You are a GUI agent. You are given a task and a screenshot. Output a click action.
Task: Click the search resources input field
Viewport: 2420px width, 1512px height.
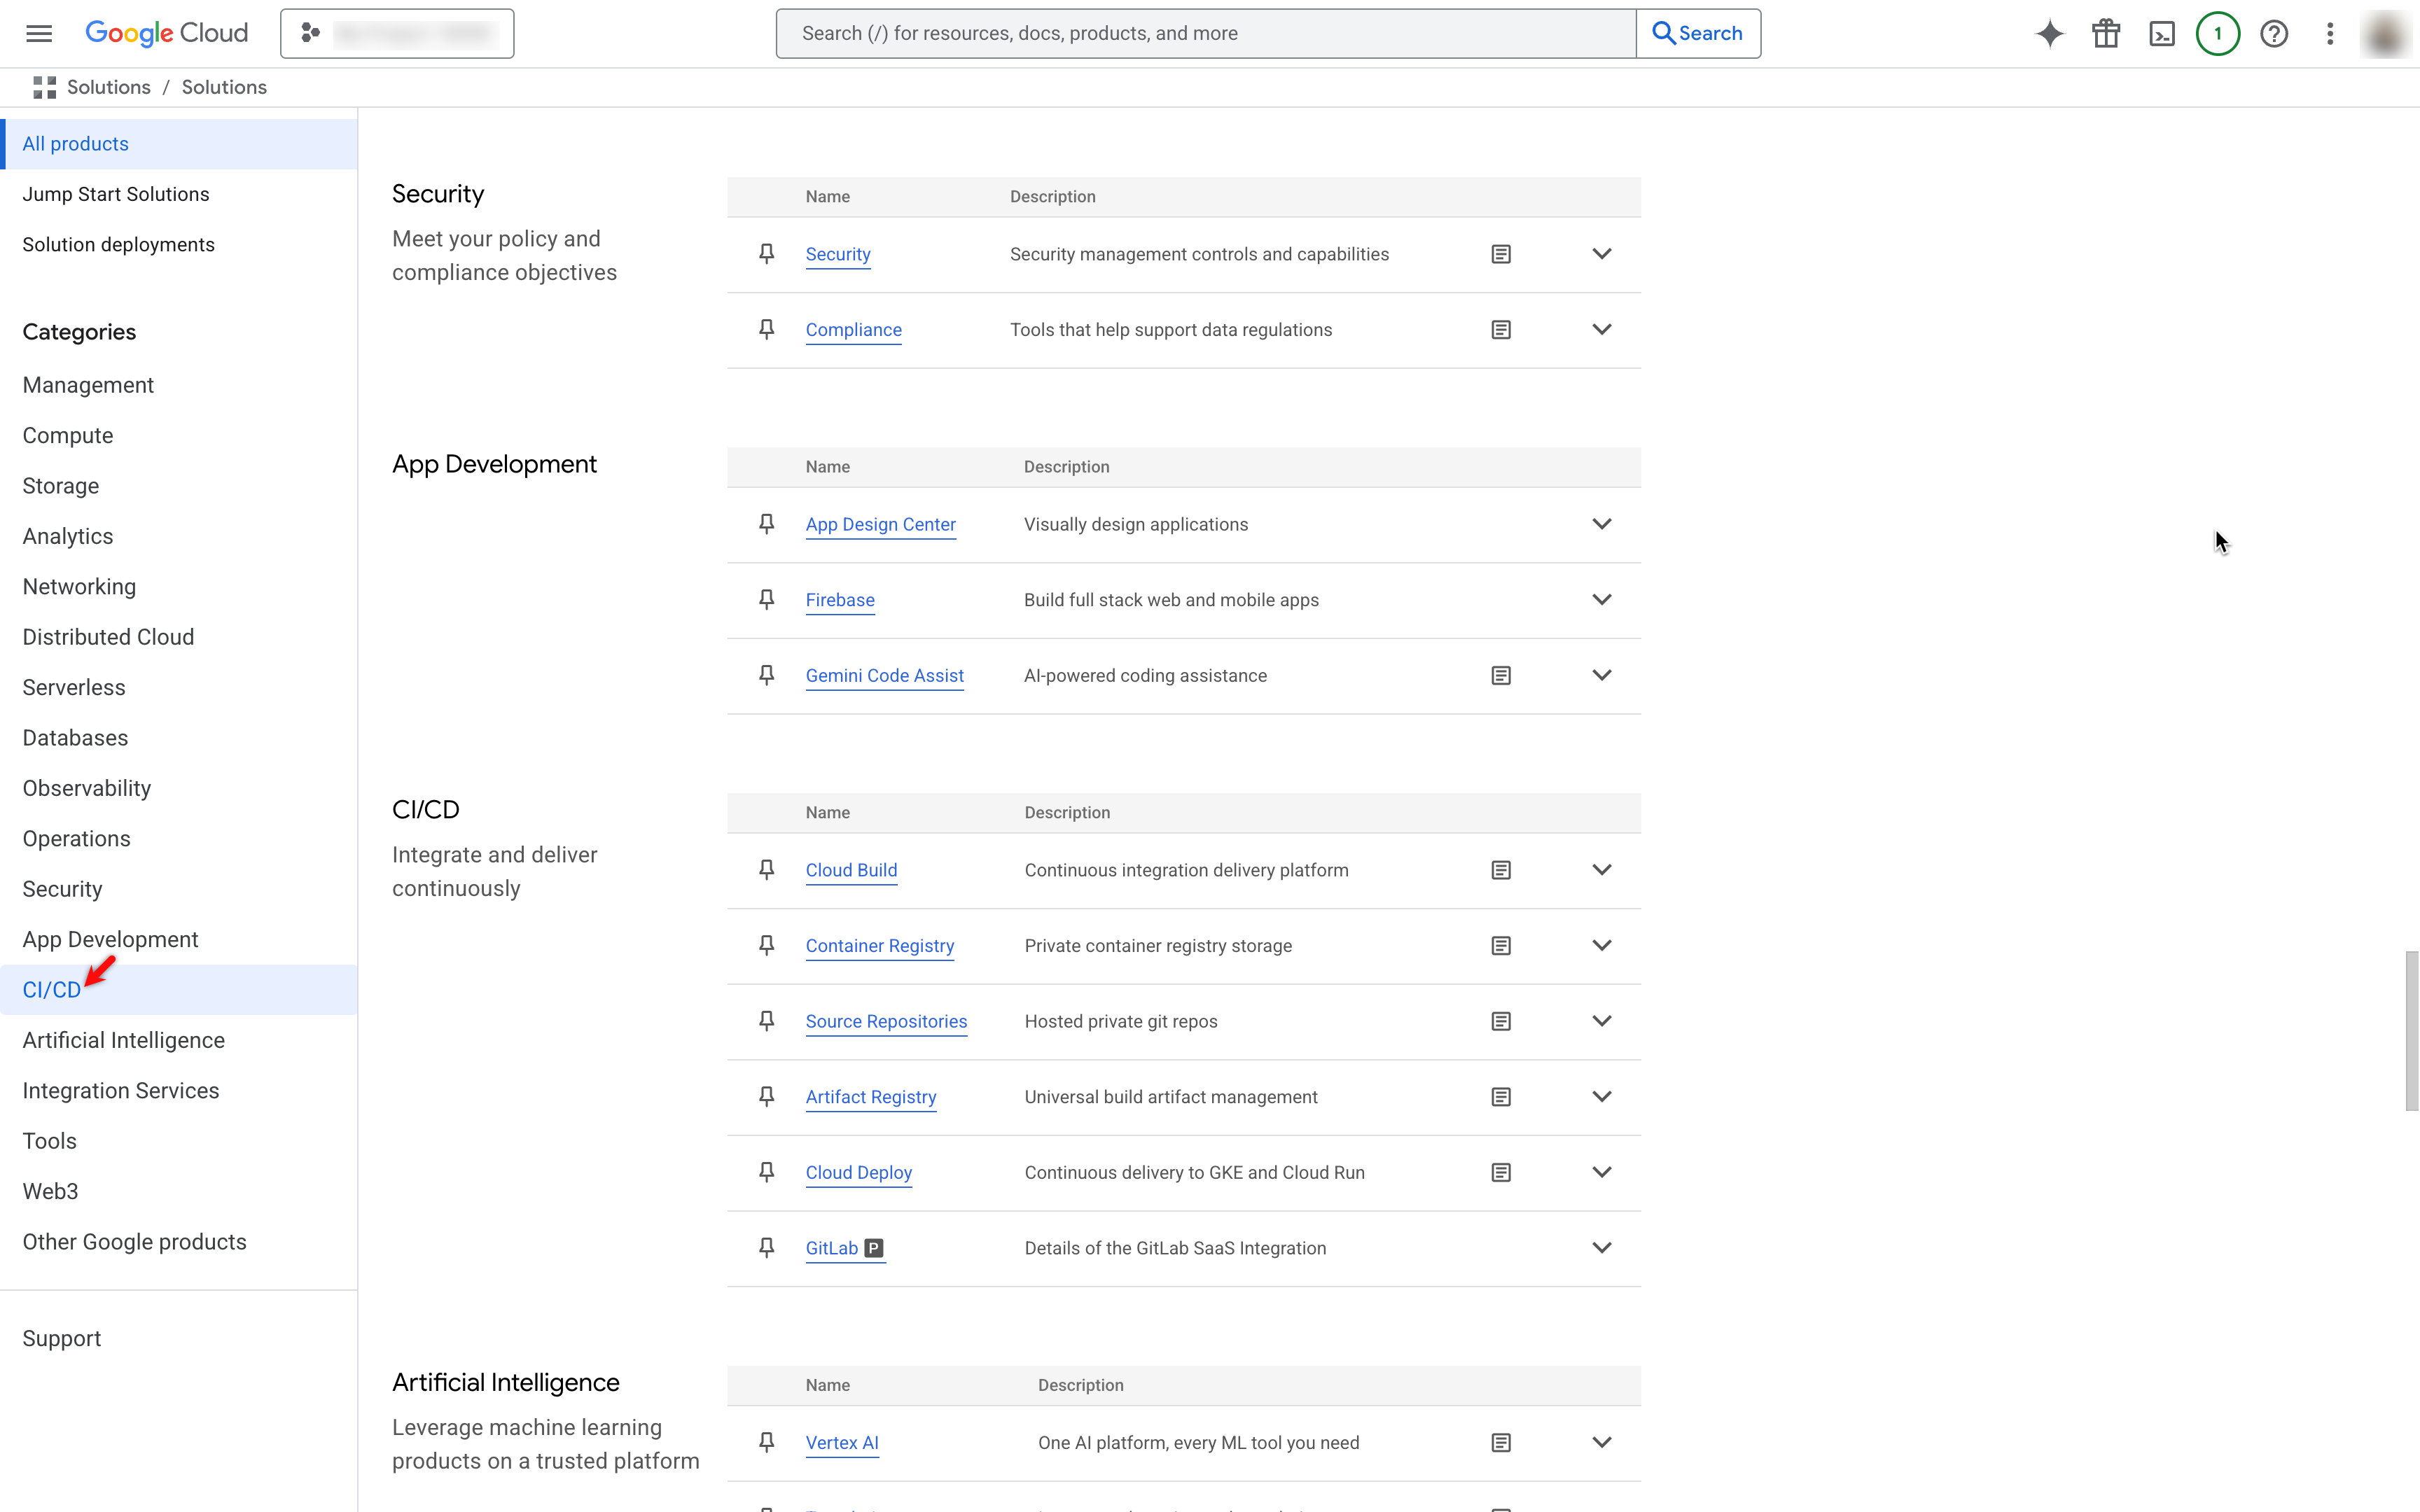[x=1205, y=33]
